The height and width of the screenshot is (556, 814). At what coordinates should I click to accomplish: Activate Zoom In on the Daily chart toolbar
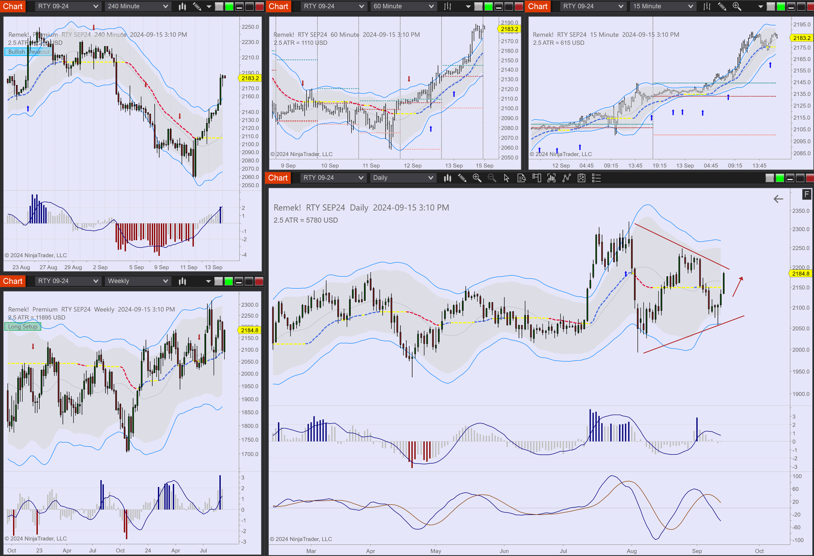(x=477, y=178)
